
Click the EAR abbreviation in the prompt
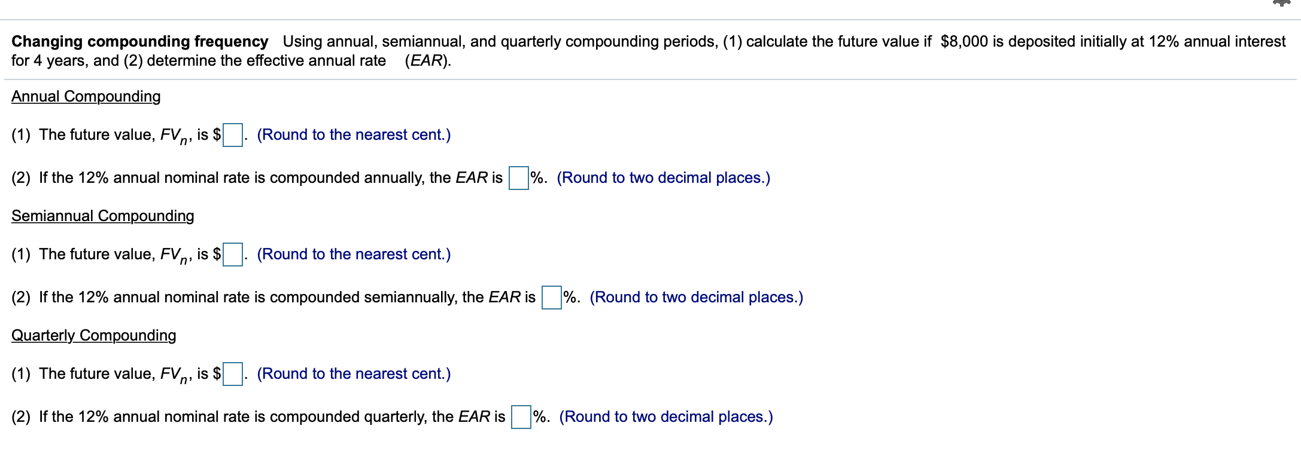coord(426,60)
